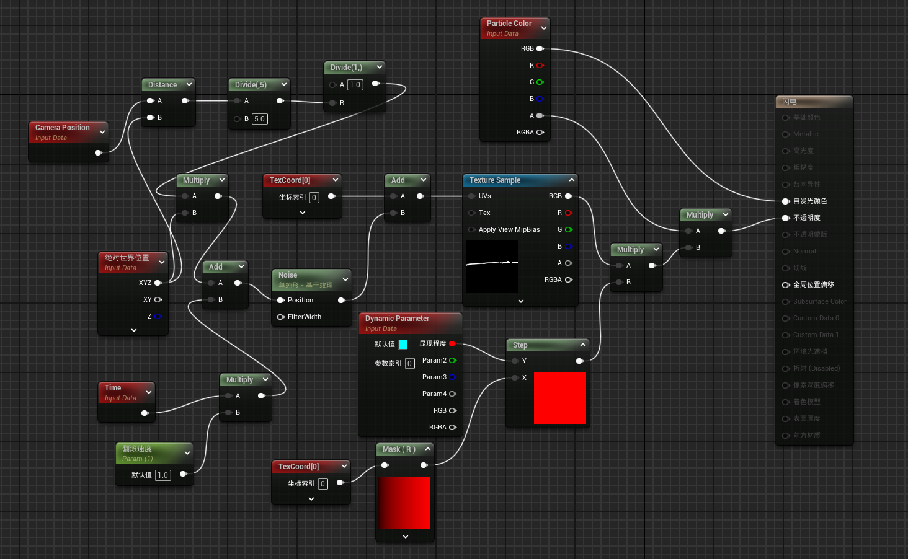Collapse the Mask (R) header arrow

428,449
